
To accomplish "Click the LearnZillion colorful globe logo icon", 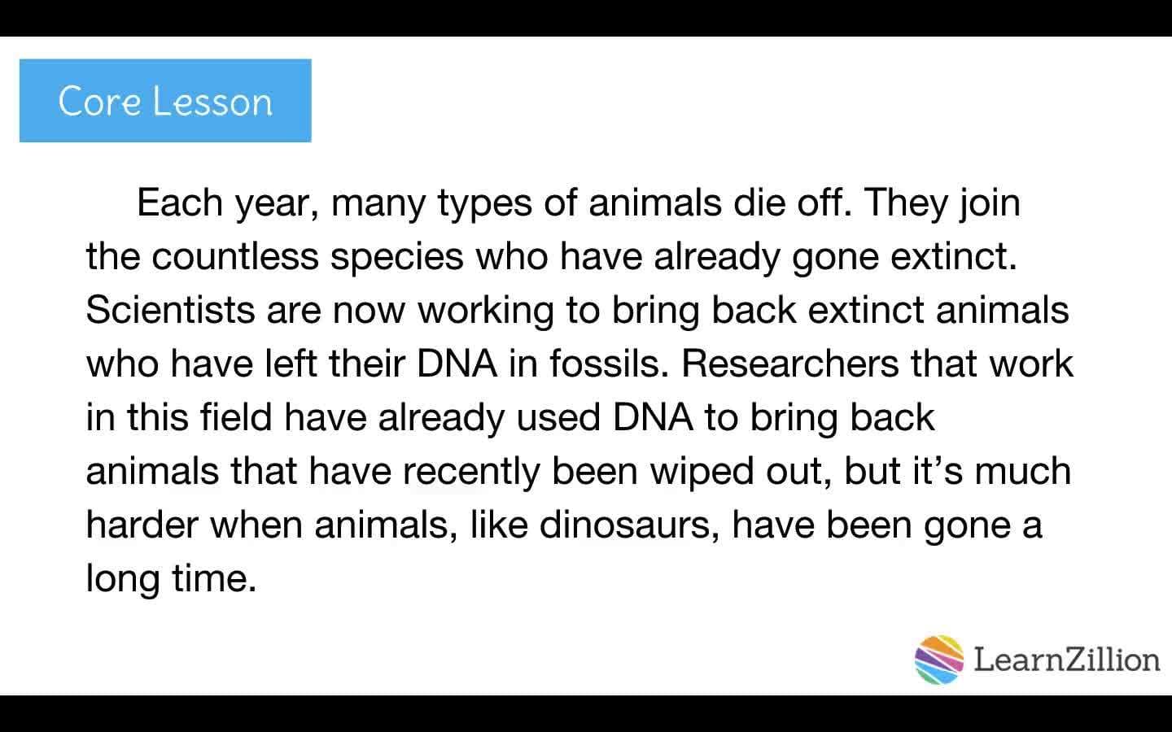I will pyautogui.click(x=939, y=659).
